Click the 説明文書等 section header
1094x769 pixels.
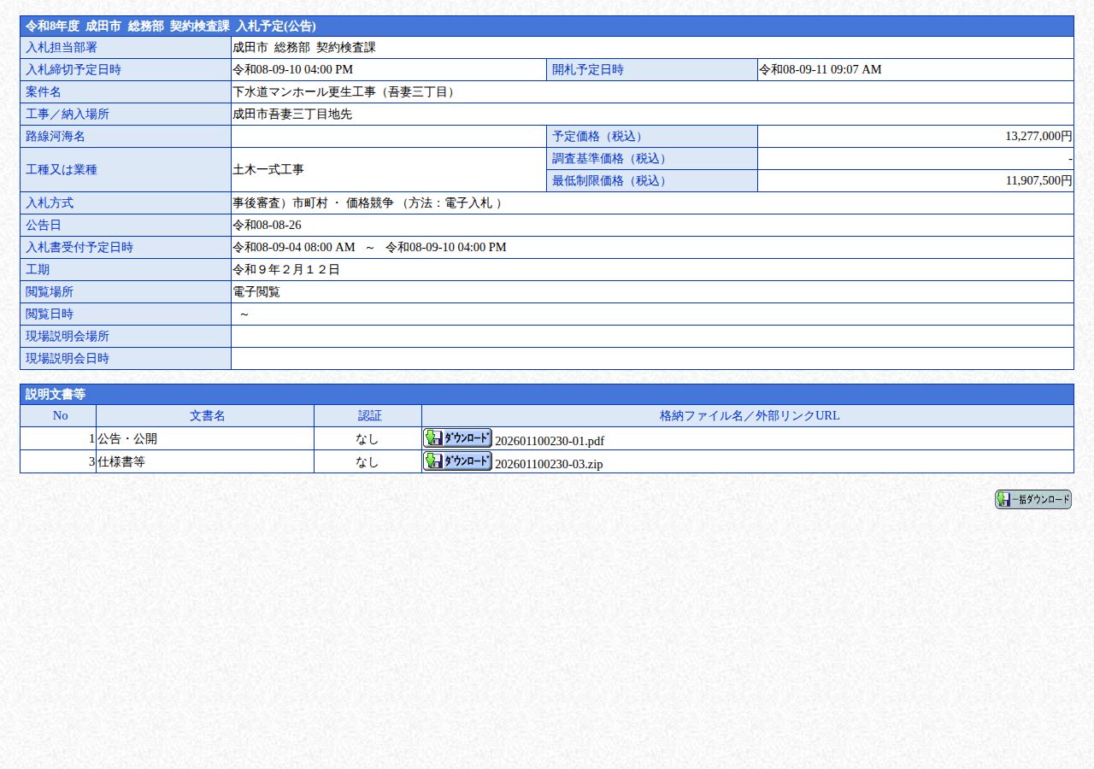coord(547,394)
